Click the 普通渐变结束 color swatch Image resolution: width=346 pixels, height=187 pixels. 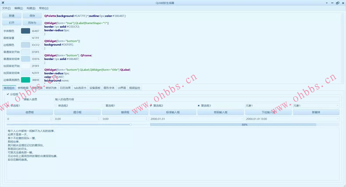tap(25, 59)
